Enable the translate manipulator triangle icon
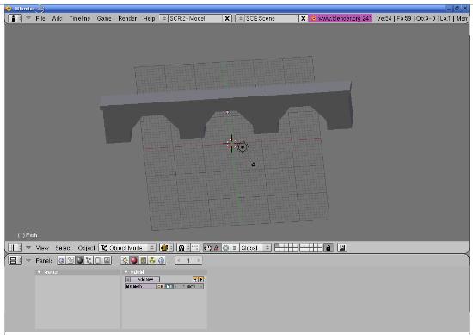473x335 pixels. click(217, 248)
